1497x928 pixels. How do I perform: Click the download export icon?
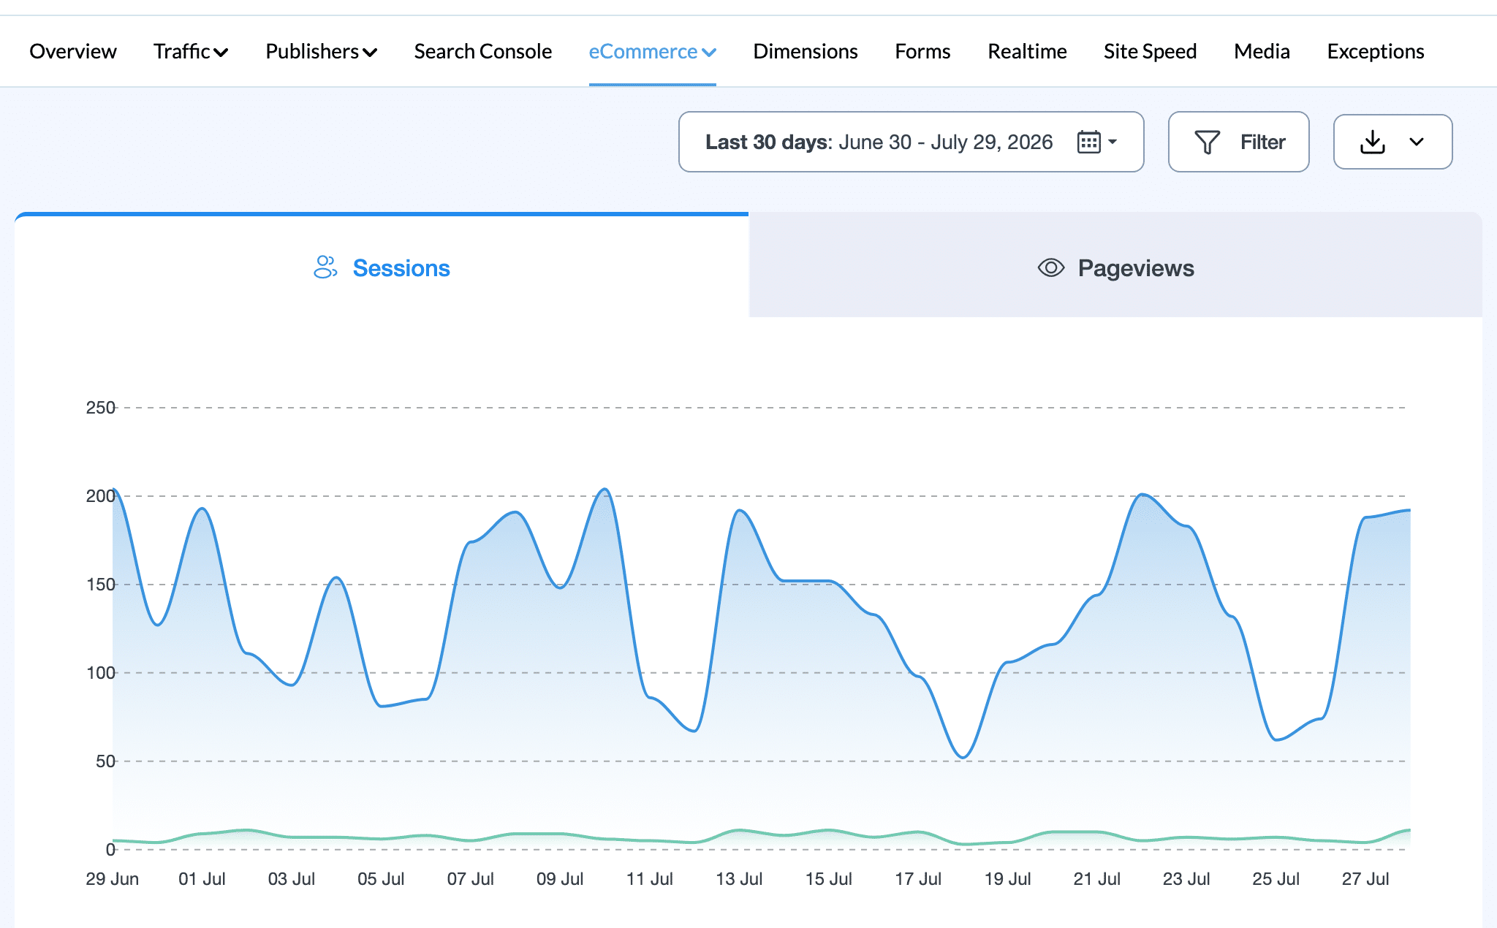pos(1372,142)
